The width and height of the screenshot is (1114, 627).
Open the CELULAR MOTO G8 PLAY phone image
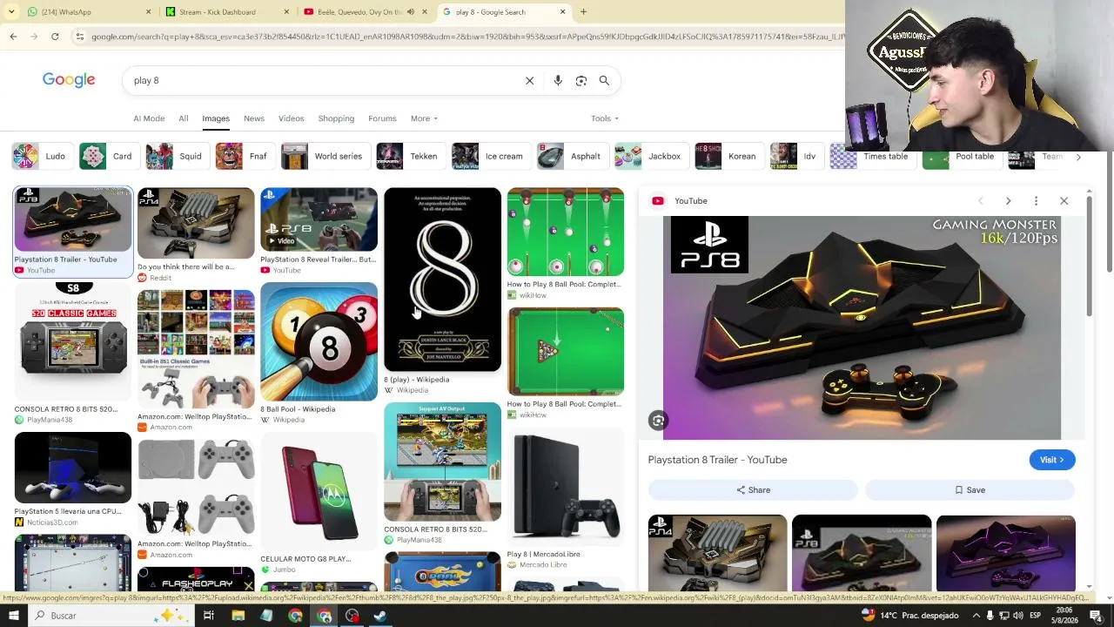[319, 492]
